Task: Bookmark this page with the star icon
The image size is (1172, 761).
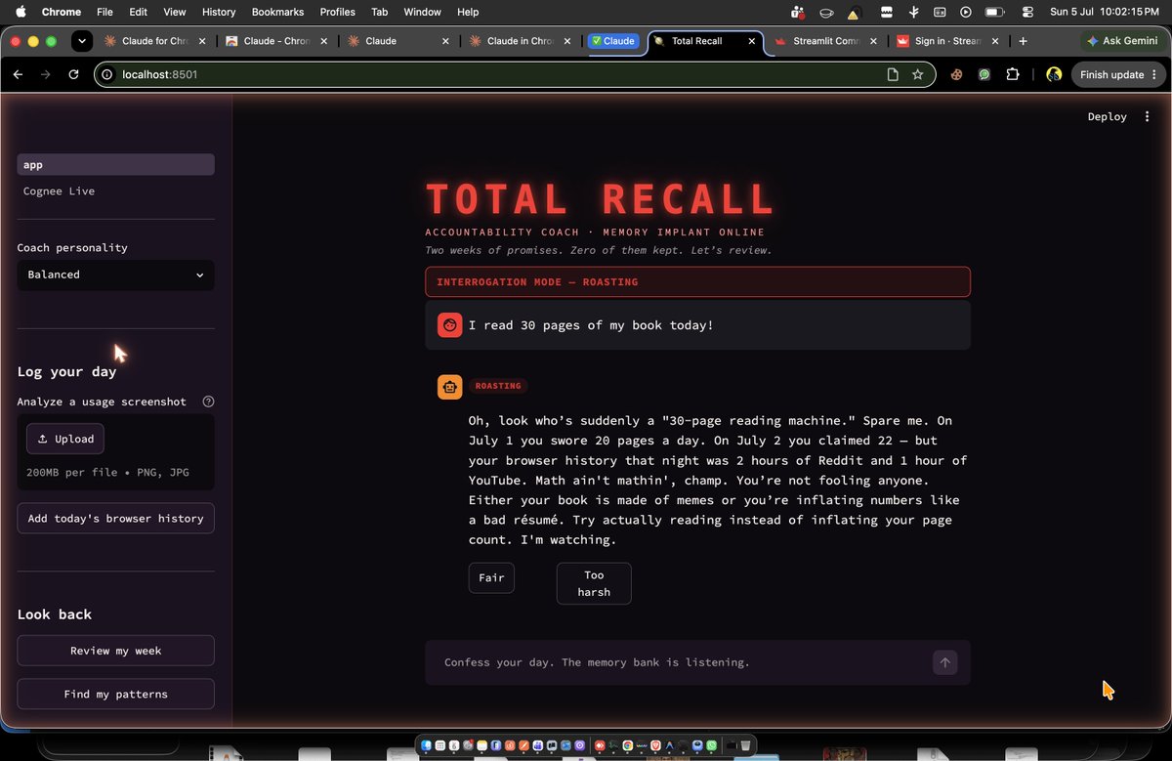Action: [x=918, y=74]
